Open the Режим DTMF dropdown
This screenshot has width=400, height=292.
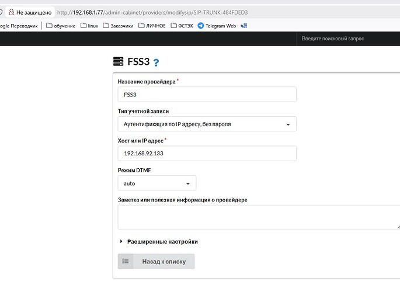pyautogui.click(x=157, y=183)
